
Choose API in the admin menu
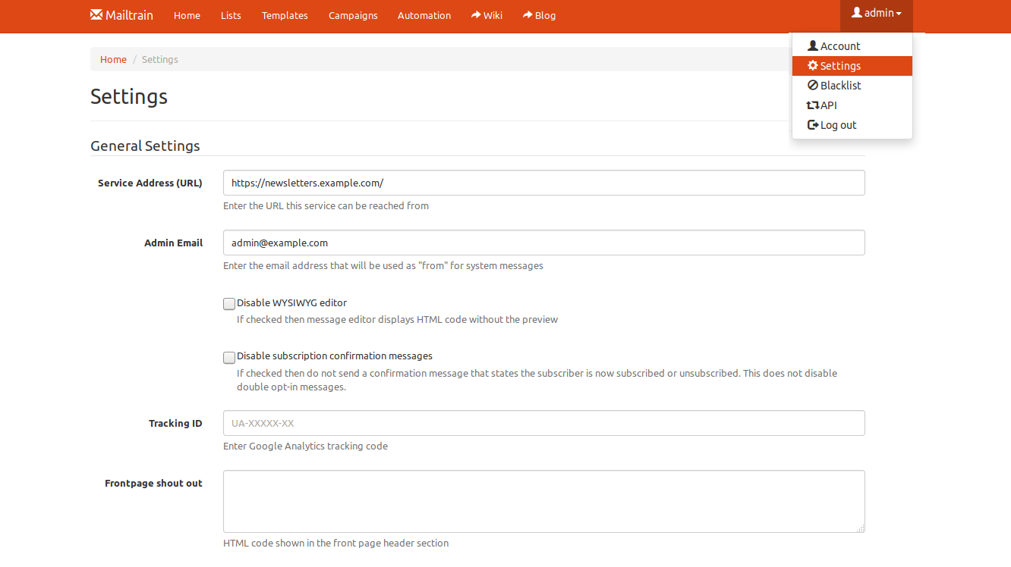pos(852,105)
